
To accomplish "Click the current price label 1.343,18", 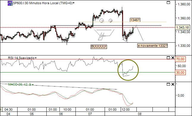I will point(183,27).
